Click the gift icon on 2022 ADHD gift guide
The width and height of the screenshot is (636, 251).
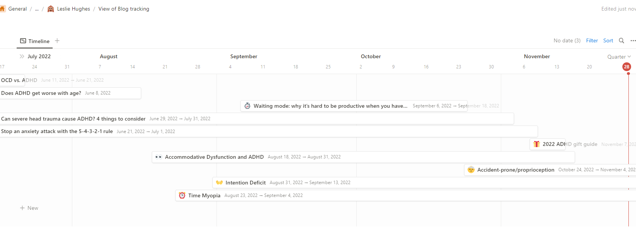(536, 144)
